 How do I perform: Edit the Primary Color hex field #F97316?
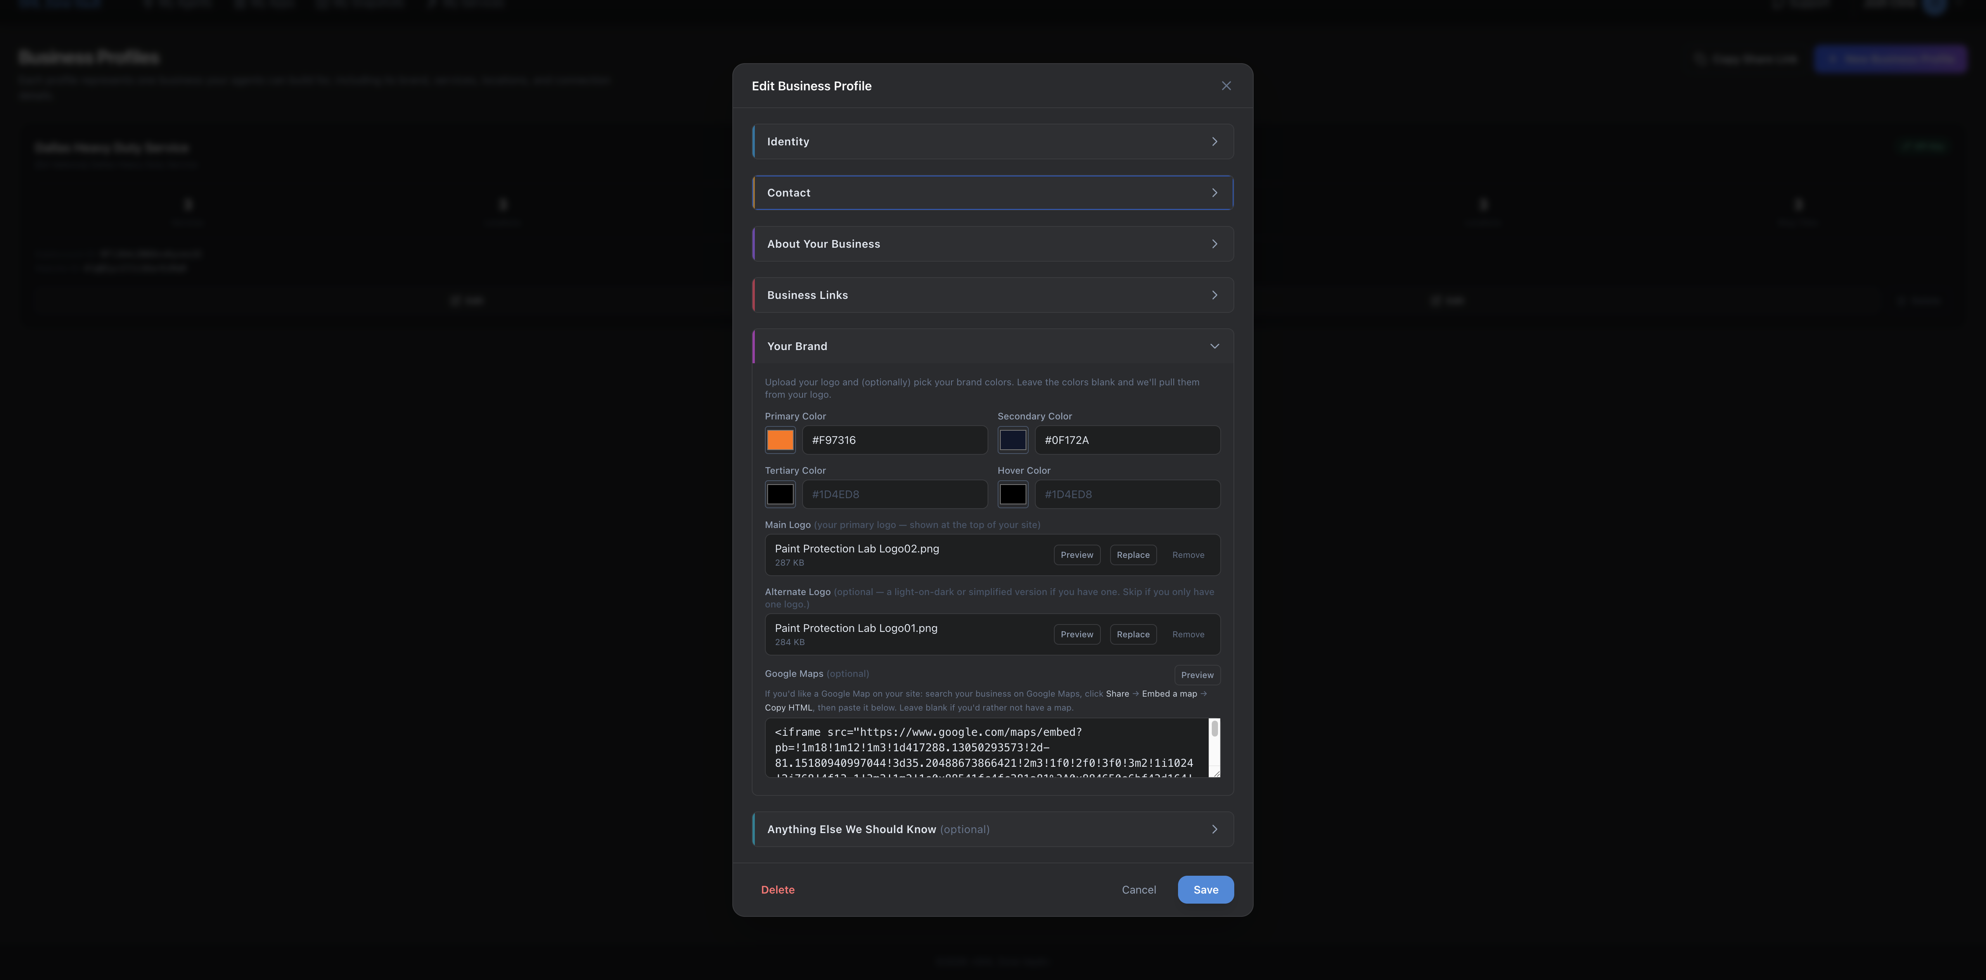894,440
